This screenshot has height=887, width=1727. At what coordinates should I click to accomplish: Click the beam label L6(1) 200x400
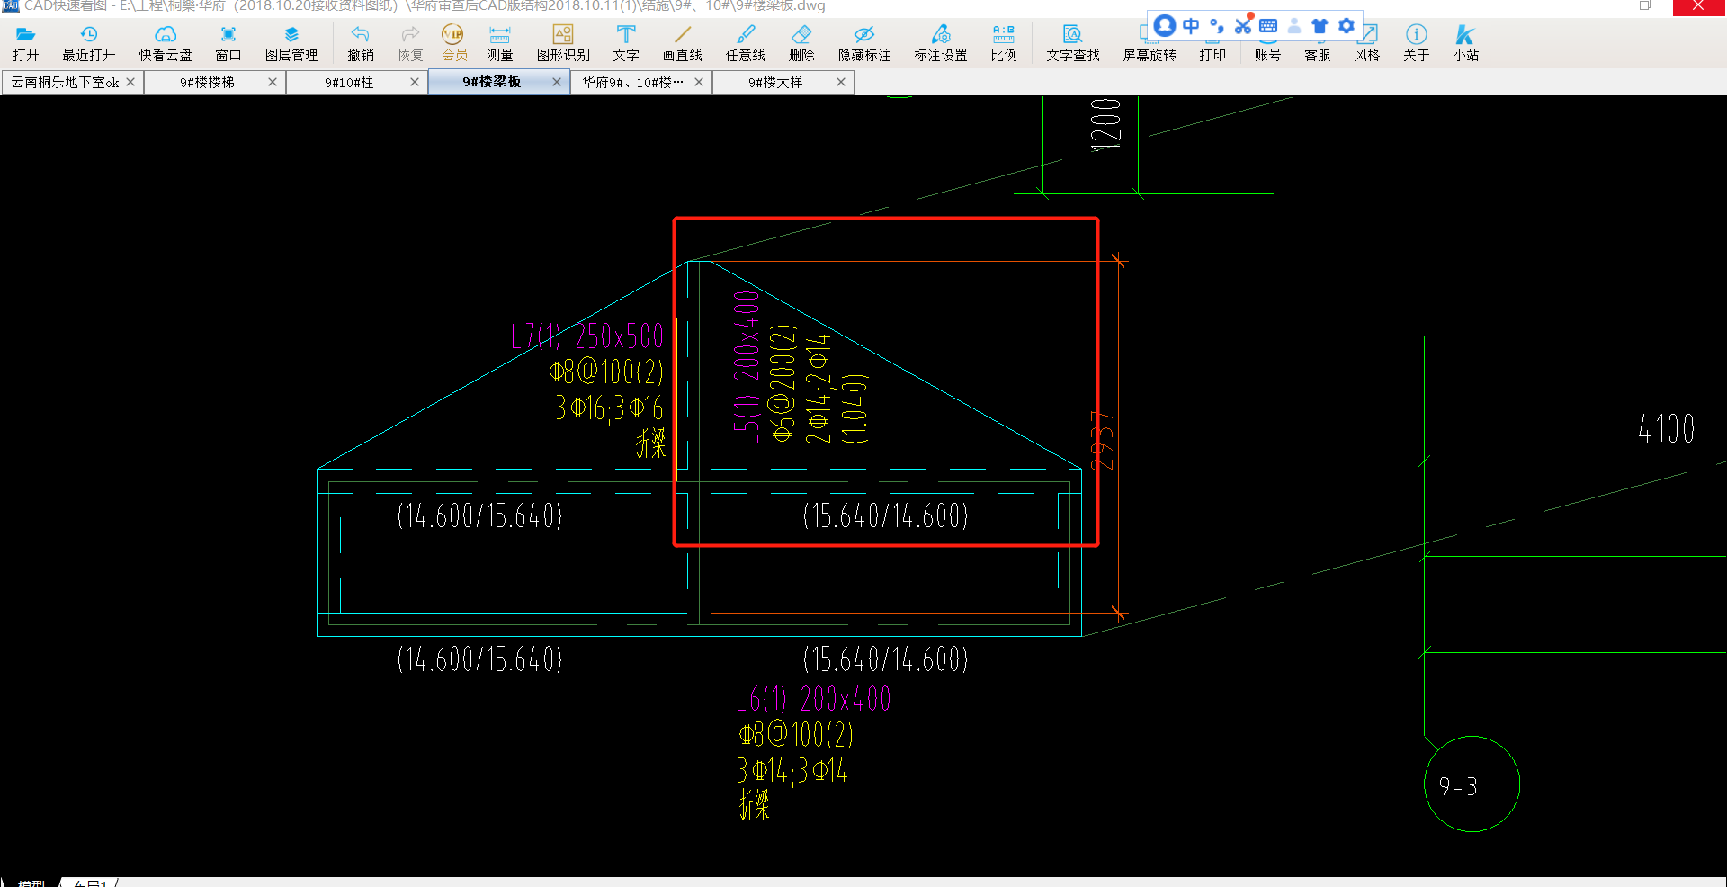(813, 699)
